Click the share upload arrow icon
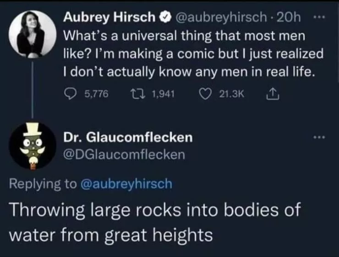The image size is (339, 257). coord(270,94)
